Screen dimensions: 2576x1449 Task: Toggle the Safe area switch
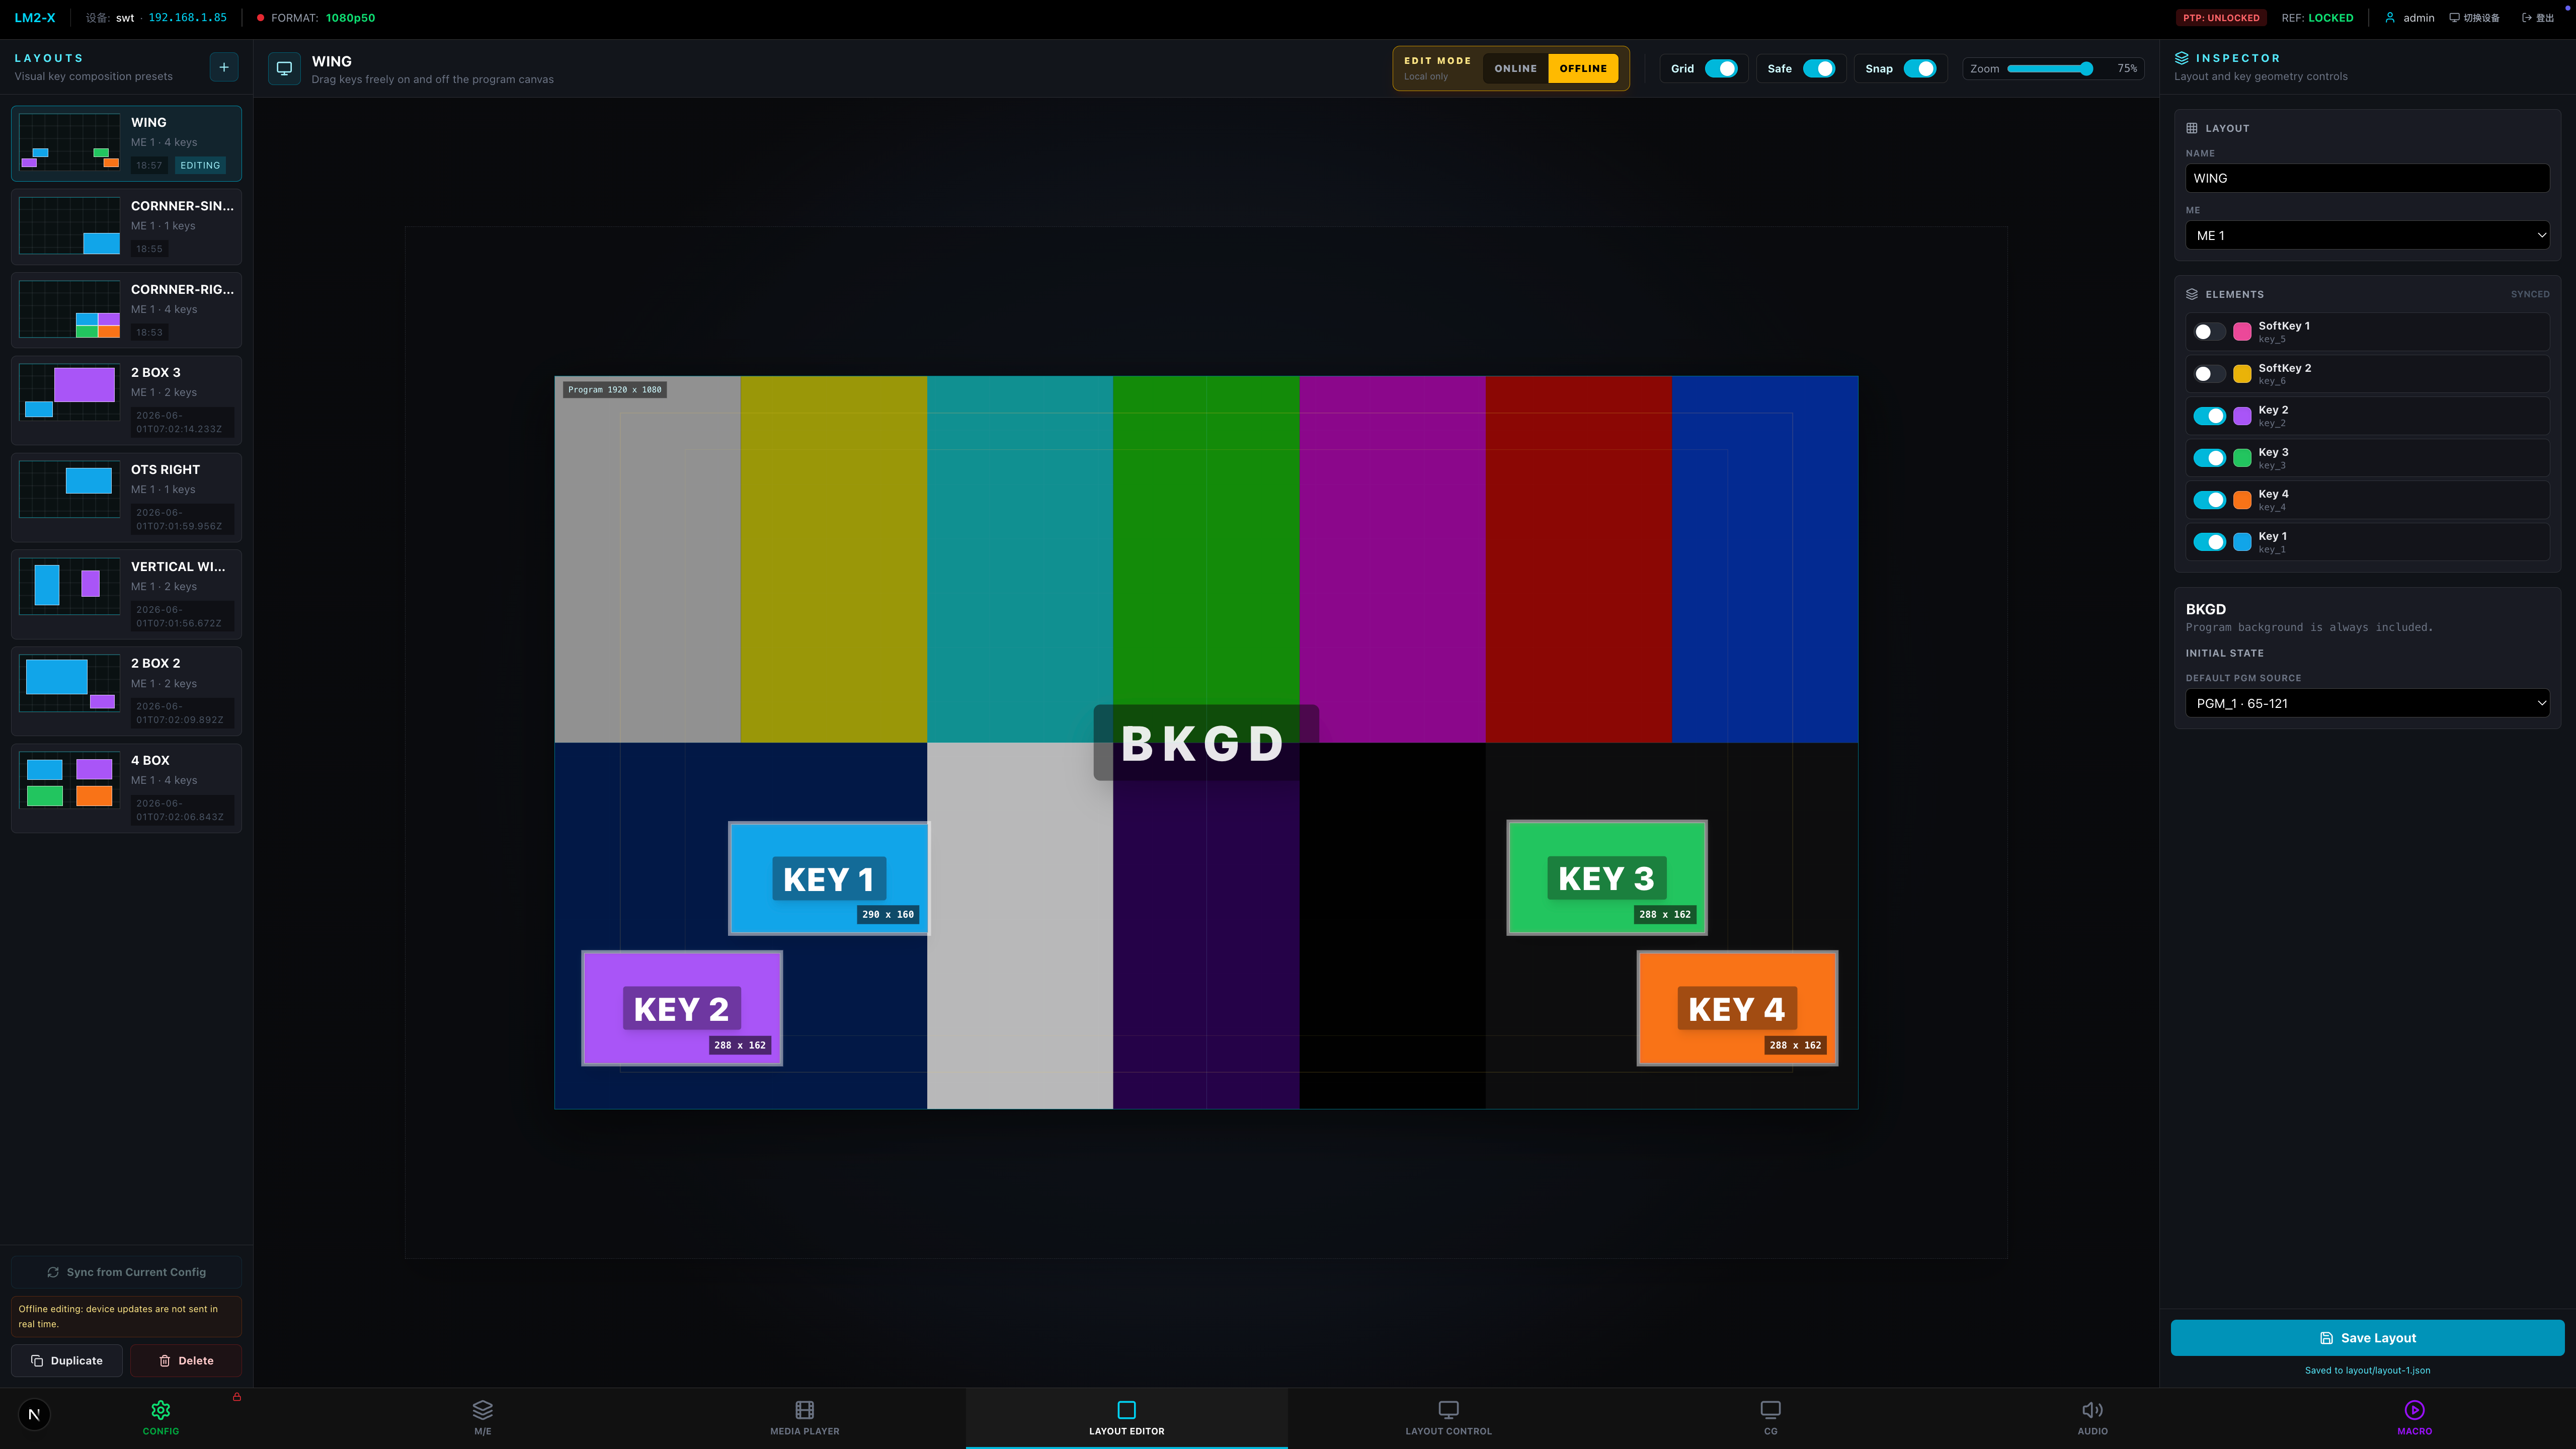[1819, 69]
